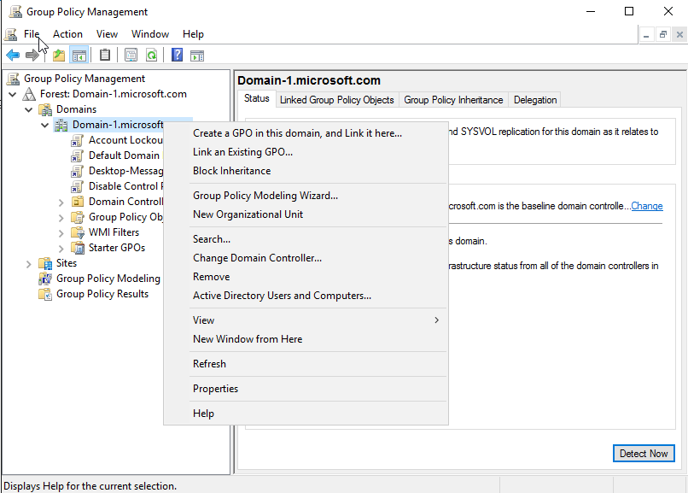Click the Desktop-Message GPO link icon
The width and height of the screenshot is (688, 493).
[x=77, y=171]
